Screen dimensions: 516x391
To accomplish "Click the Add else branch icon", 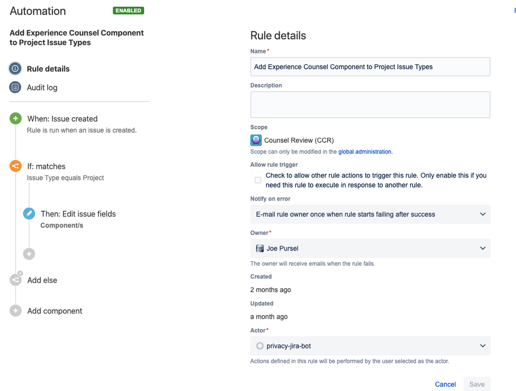I will tap(16, 279).
